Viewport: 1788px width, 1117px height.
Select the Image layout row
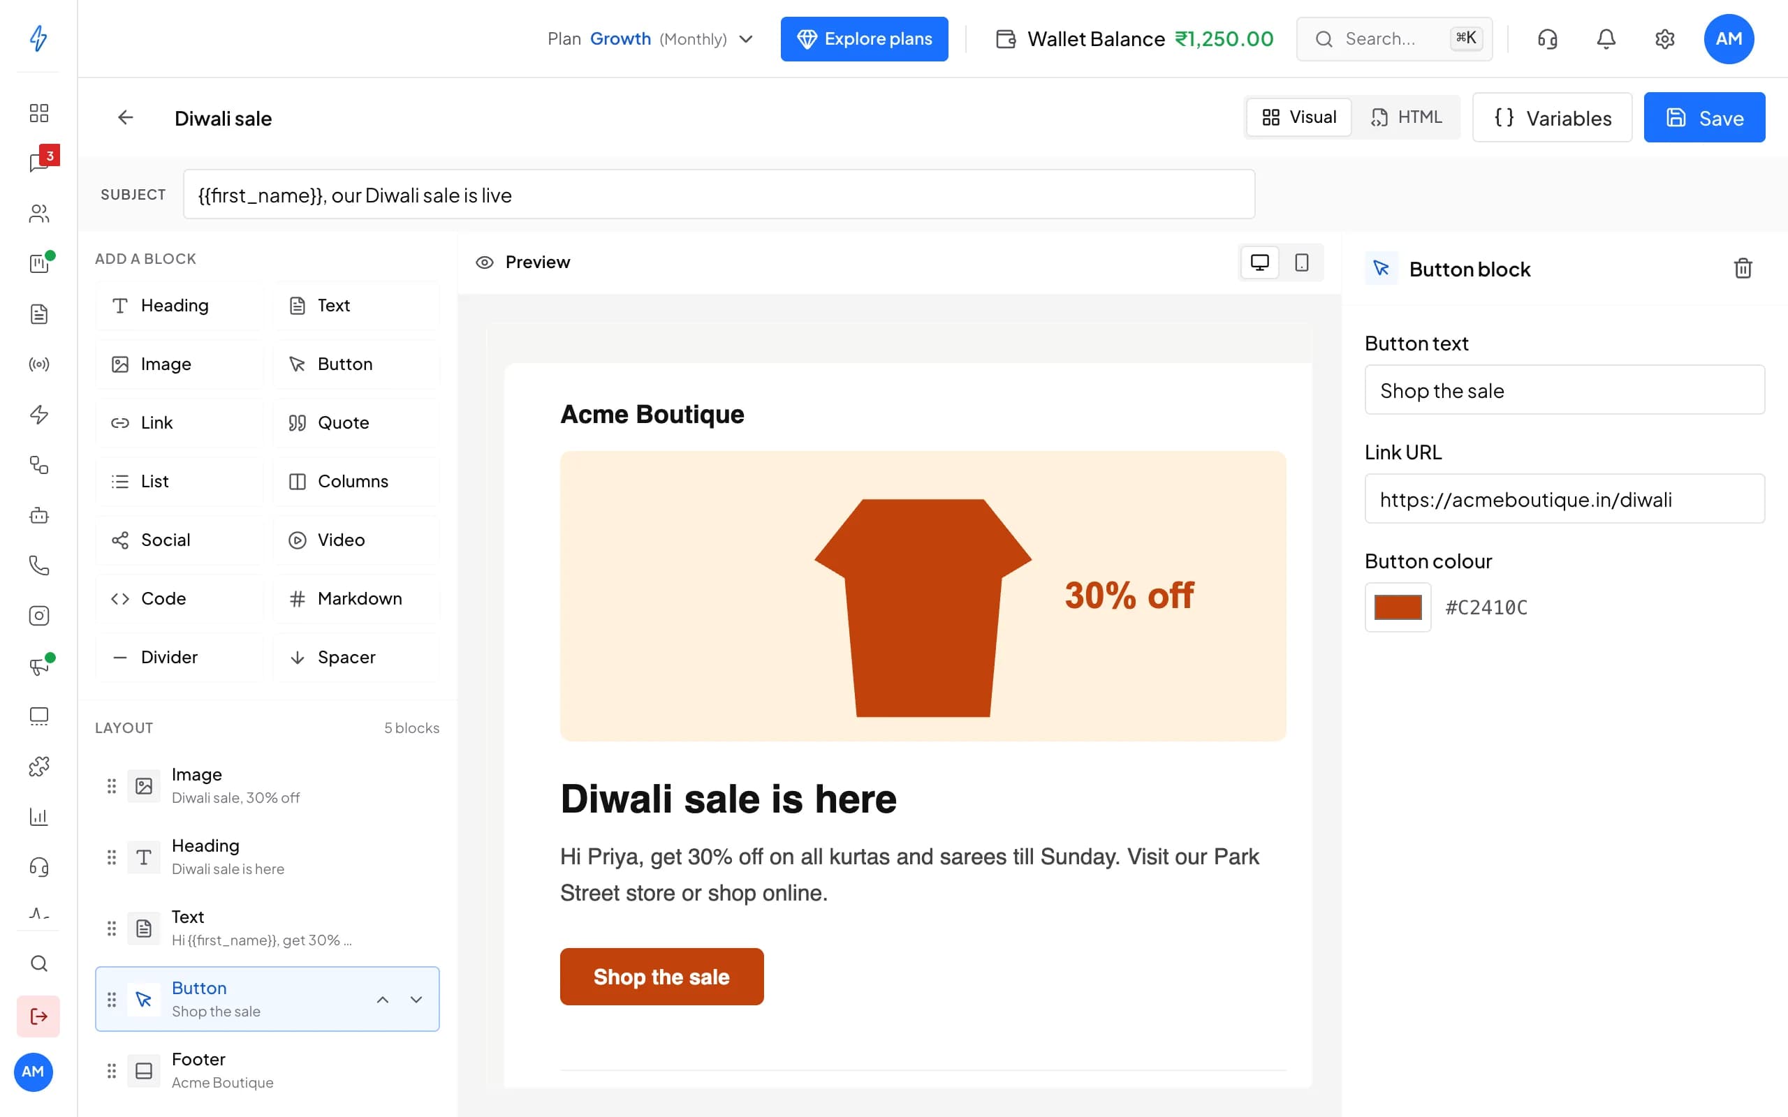pos(268,785)
